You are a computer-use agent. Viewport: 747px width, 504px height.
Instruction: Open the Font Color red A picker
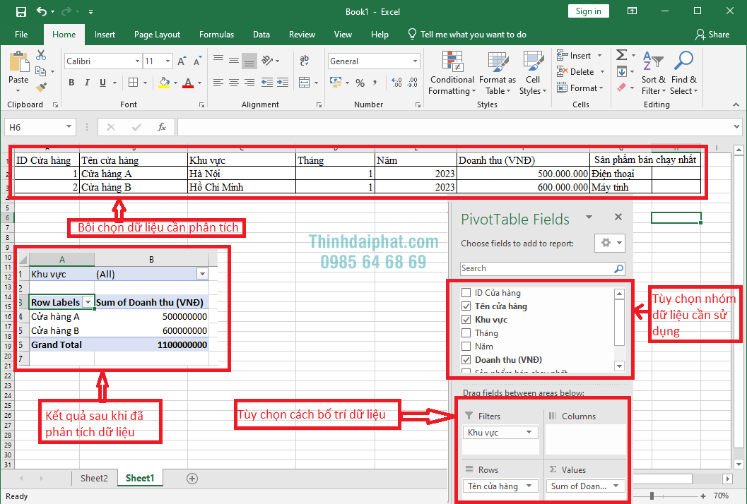[x=188, y=83]
